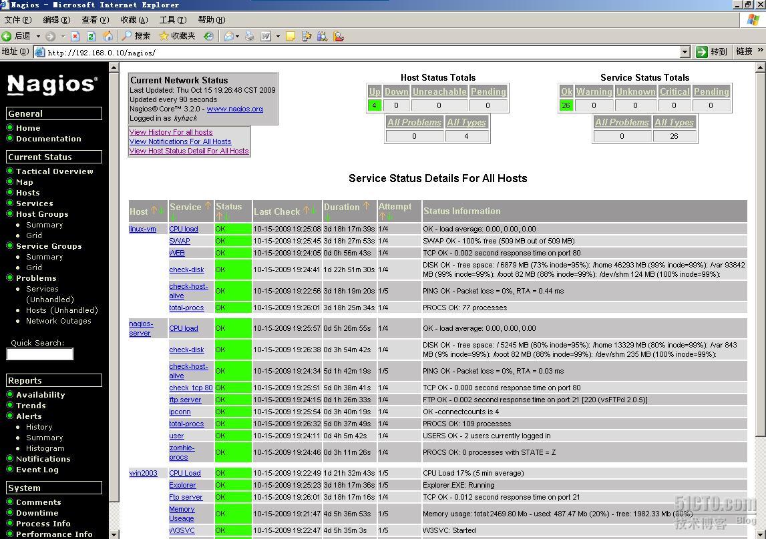This screenshot has height=539, width=766.
Task: Click the Research binoculars icon in toolbar
Action: click(x=322, y=36)
